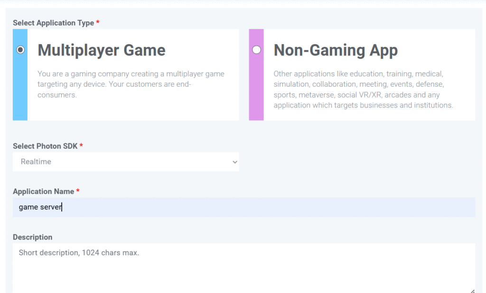486x293 pixels.
Task: Click the purple strip on Non-Gaming App card
Action: [x=256, y=95]
